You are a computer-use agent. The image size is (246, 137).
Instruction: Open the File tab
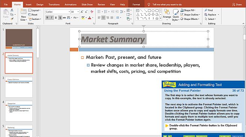click(6, 4)
